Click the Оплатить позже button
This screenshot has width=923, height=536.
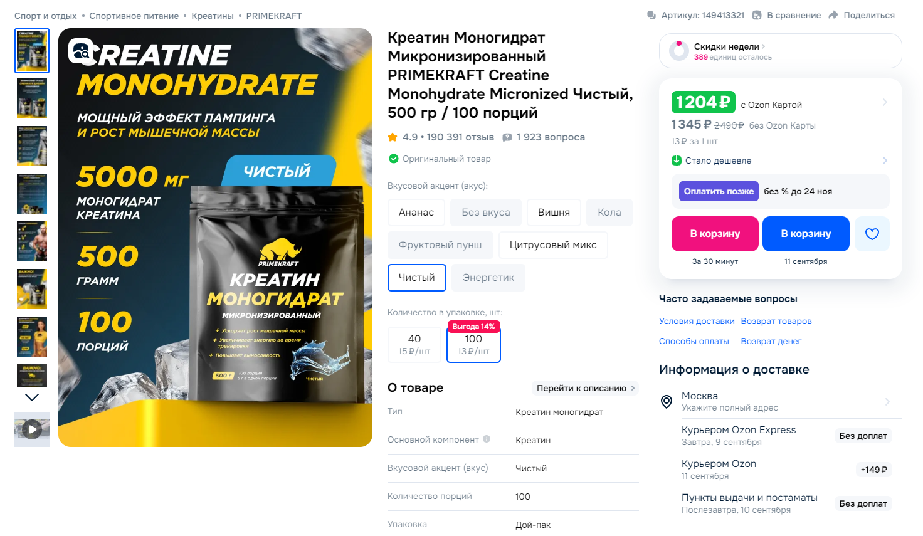coord(719,191)
